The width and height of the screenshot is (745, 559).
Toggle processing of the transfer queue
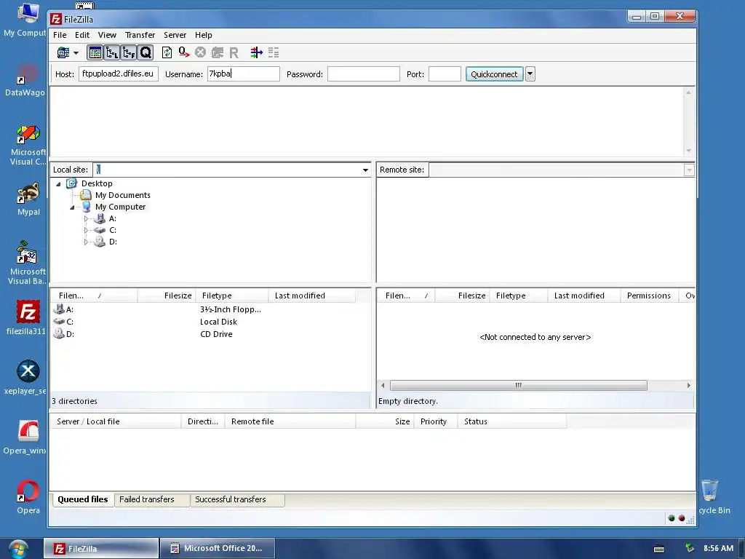tap(184, 52)
